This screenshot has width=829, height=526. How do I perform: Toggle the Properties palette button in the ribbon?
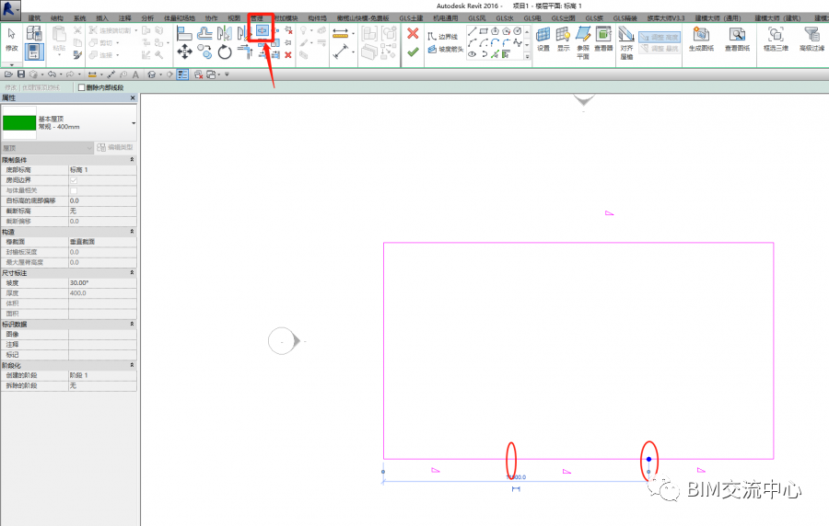tap(34, 51)
